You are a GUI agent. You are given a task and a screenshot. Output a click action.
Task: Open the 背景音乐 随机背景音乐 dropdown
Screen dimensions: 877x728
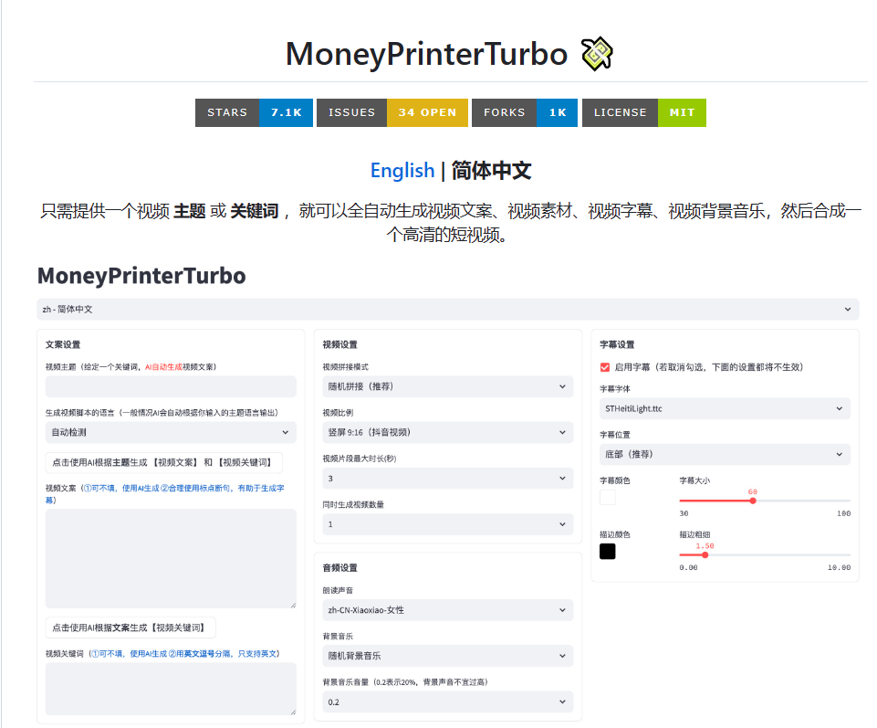[447, 656]
